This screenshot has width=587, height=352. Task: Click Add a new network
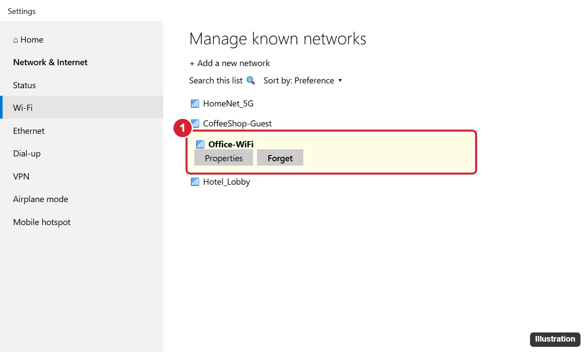(x=230, y=63)
